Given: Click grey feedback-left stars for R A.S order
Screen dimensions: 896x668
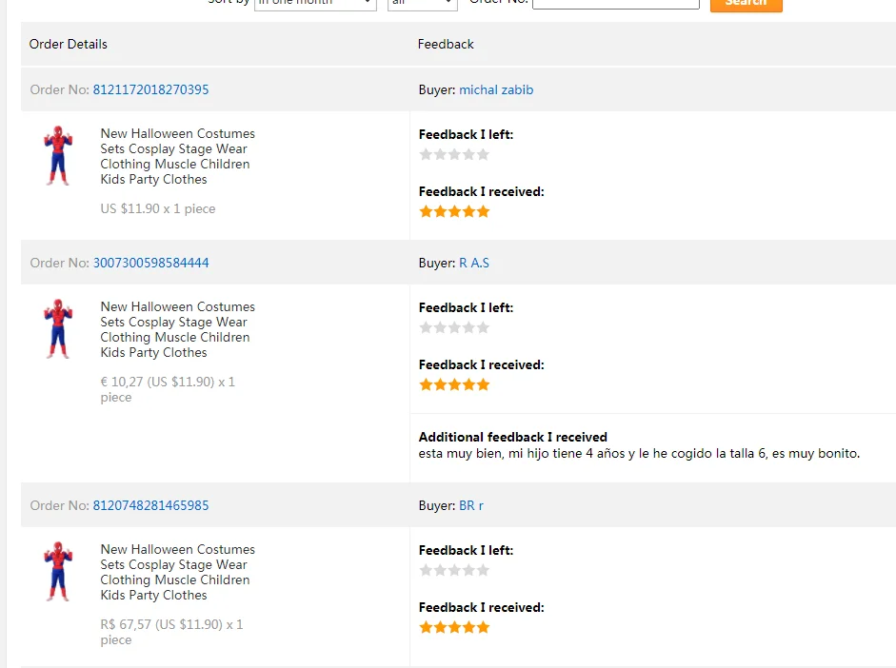Looking at the screenshot, I should tap(454, 327).
